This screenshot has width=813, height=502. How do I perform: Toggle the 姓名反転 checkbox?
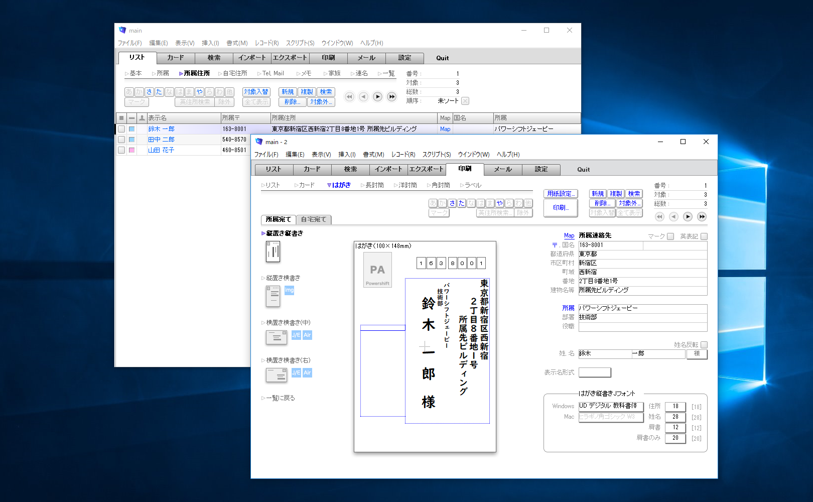point(704,345)
